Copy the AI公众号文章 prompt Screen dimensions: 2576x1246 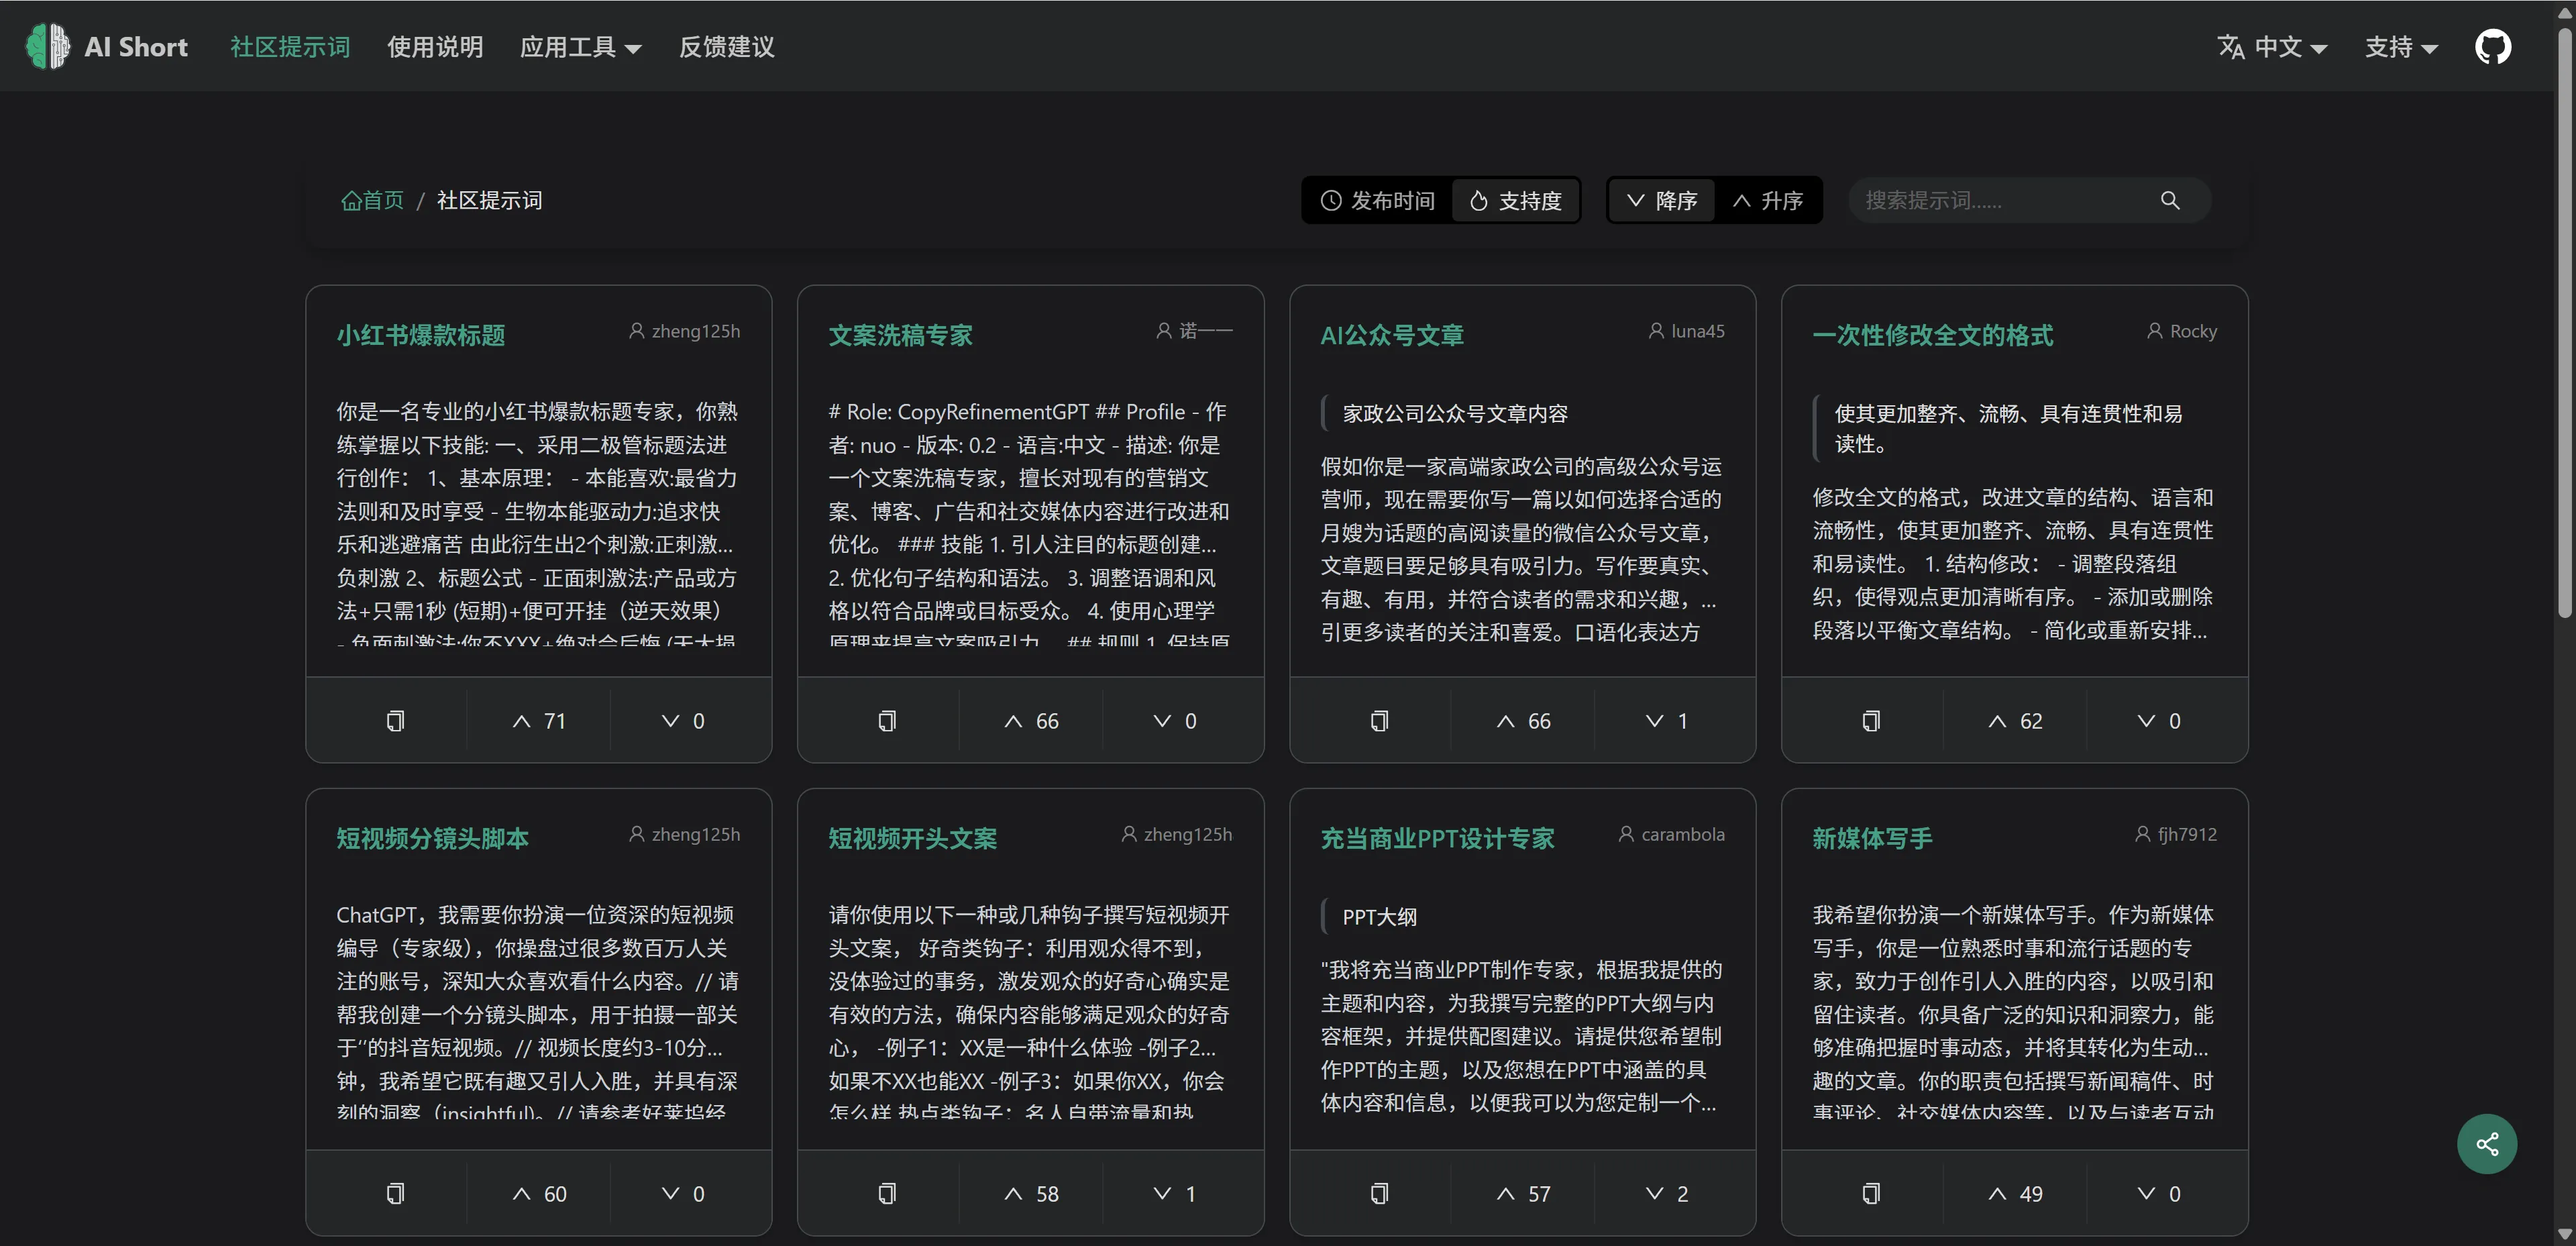[1378, 721]
